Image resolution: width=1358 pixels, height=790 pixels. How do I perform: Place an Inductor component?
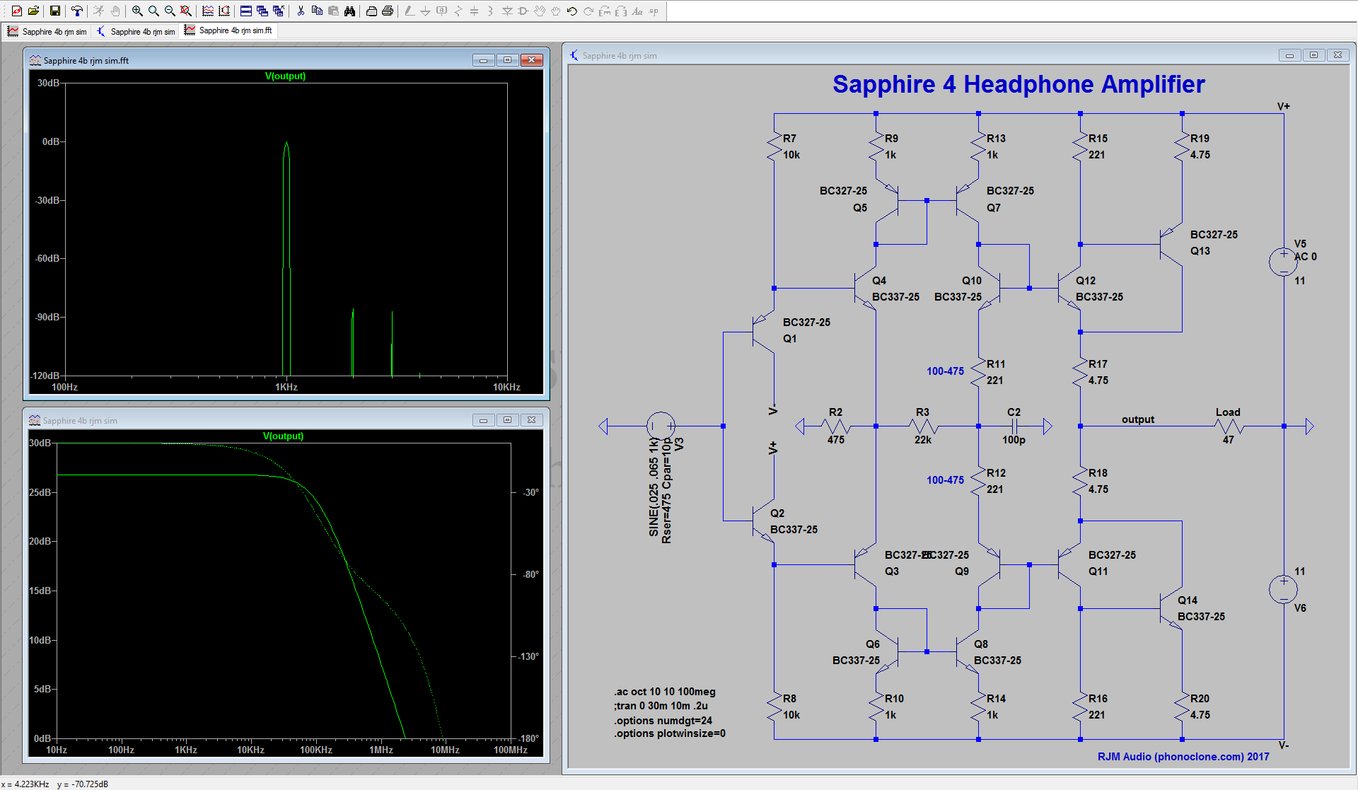[x=490, y=11]
